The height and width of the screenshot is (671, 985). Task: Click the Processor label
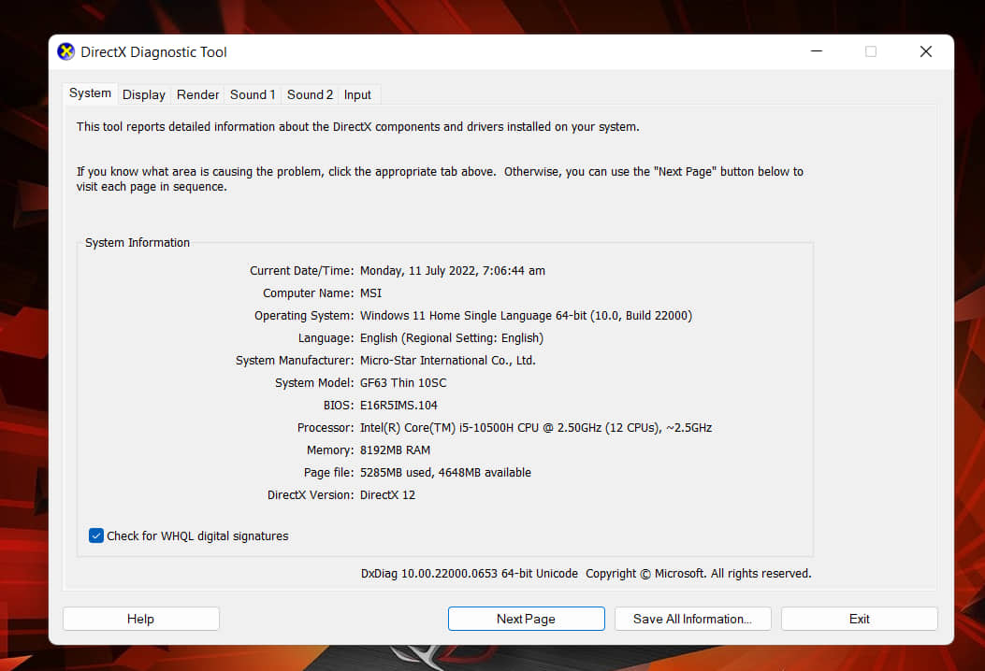pos(326,428)
